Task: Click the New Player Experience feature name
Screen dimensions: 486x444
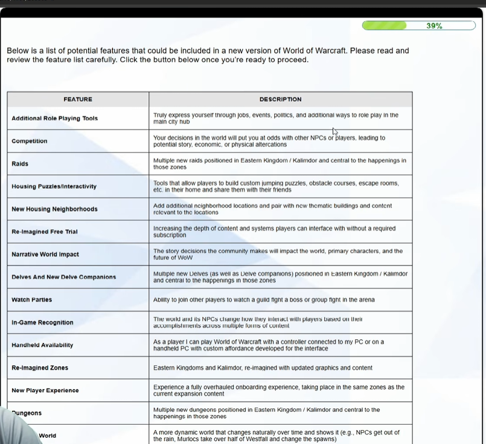Action: 45,390
